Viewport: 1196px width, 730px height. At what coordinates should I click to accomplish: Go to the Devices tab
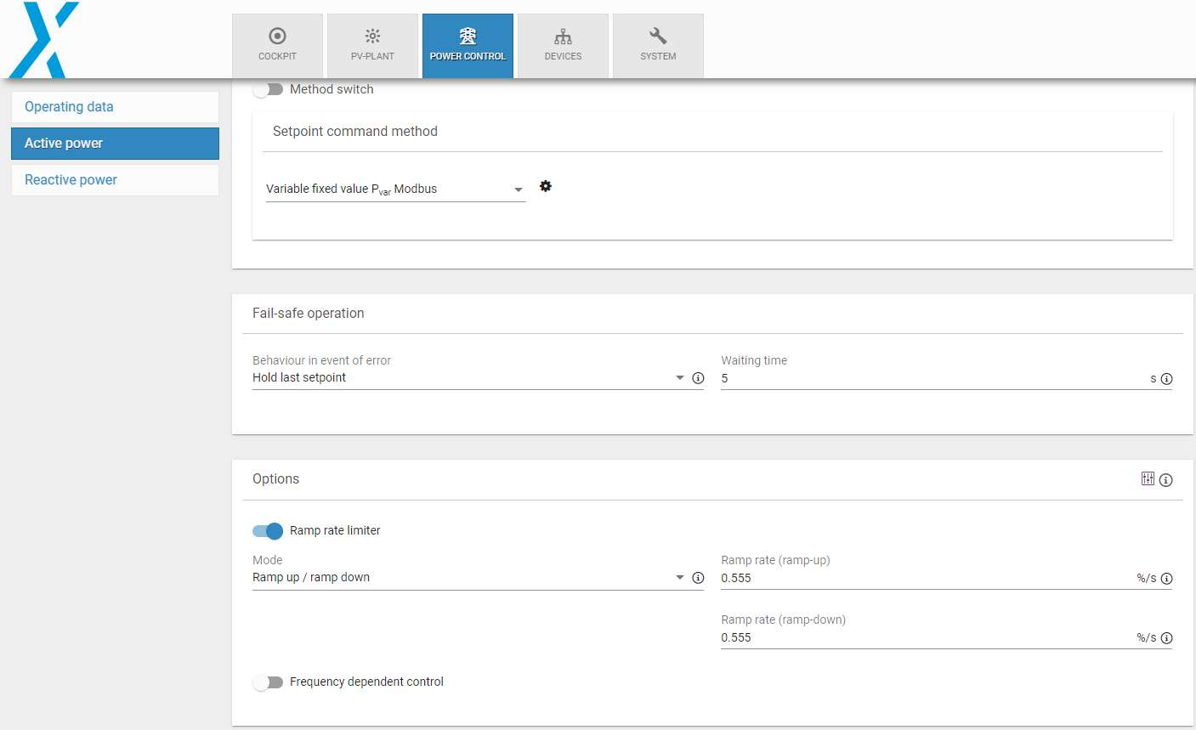[563, 46]
